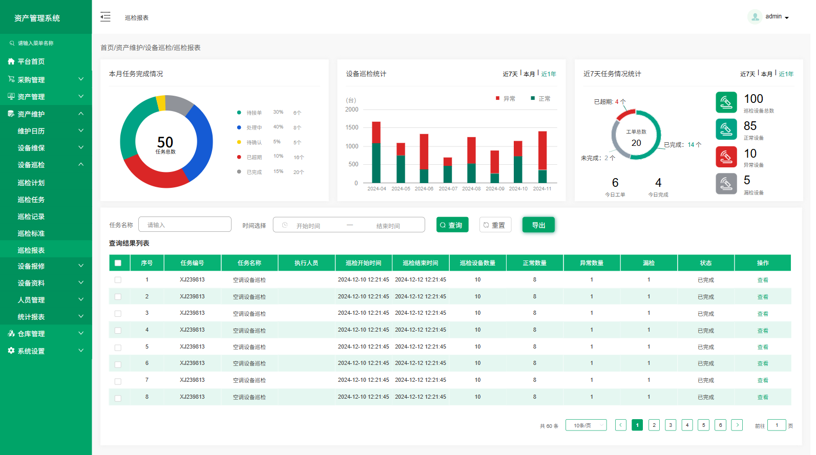Collapse sidebar using the menu fold icon

tap(105, 17)
